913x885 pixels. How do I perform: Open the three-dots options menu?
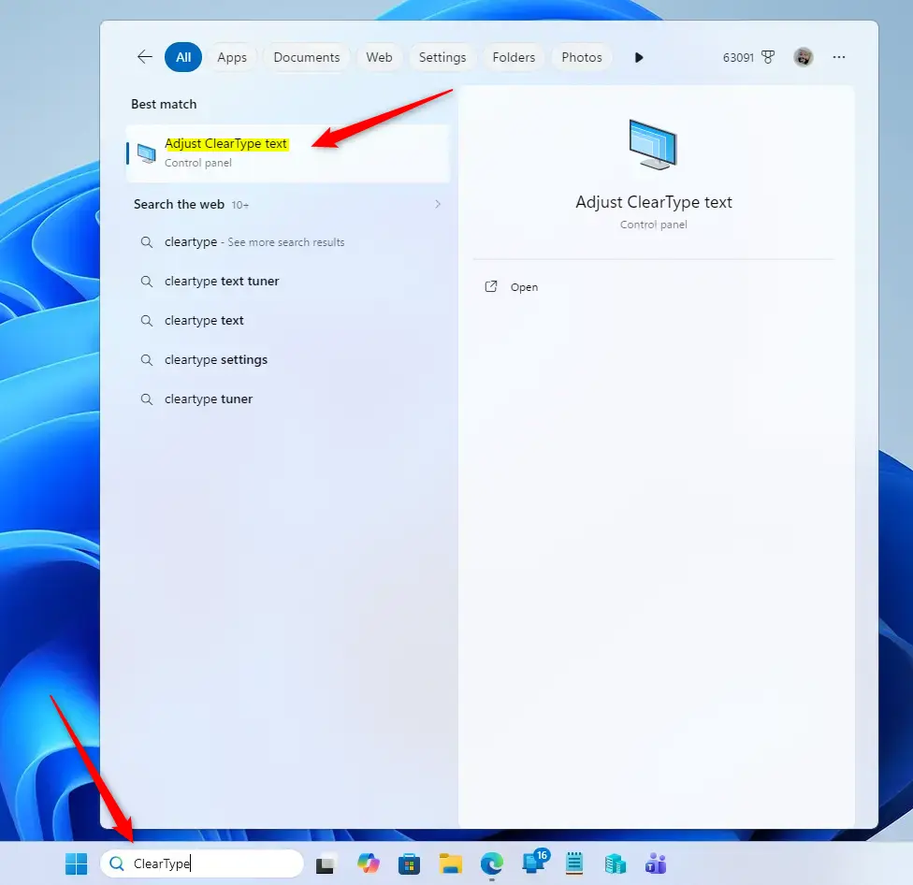[x=839, y=57]
